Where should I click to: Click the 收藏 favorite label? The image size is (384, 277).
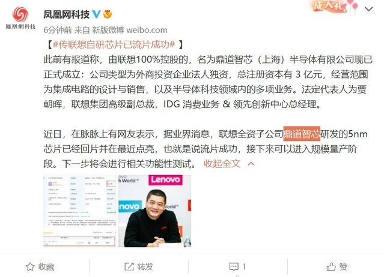point(46,266)
